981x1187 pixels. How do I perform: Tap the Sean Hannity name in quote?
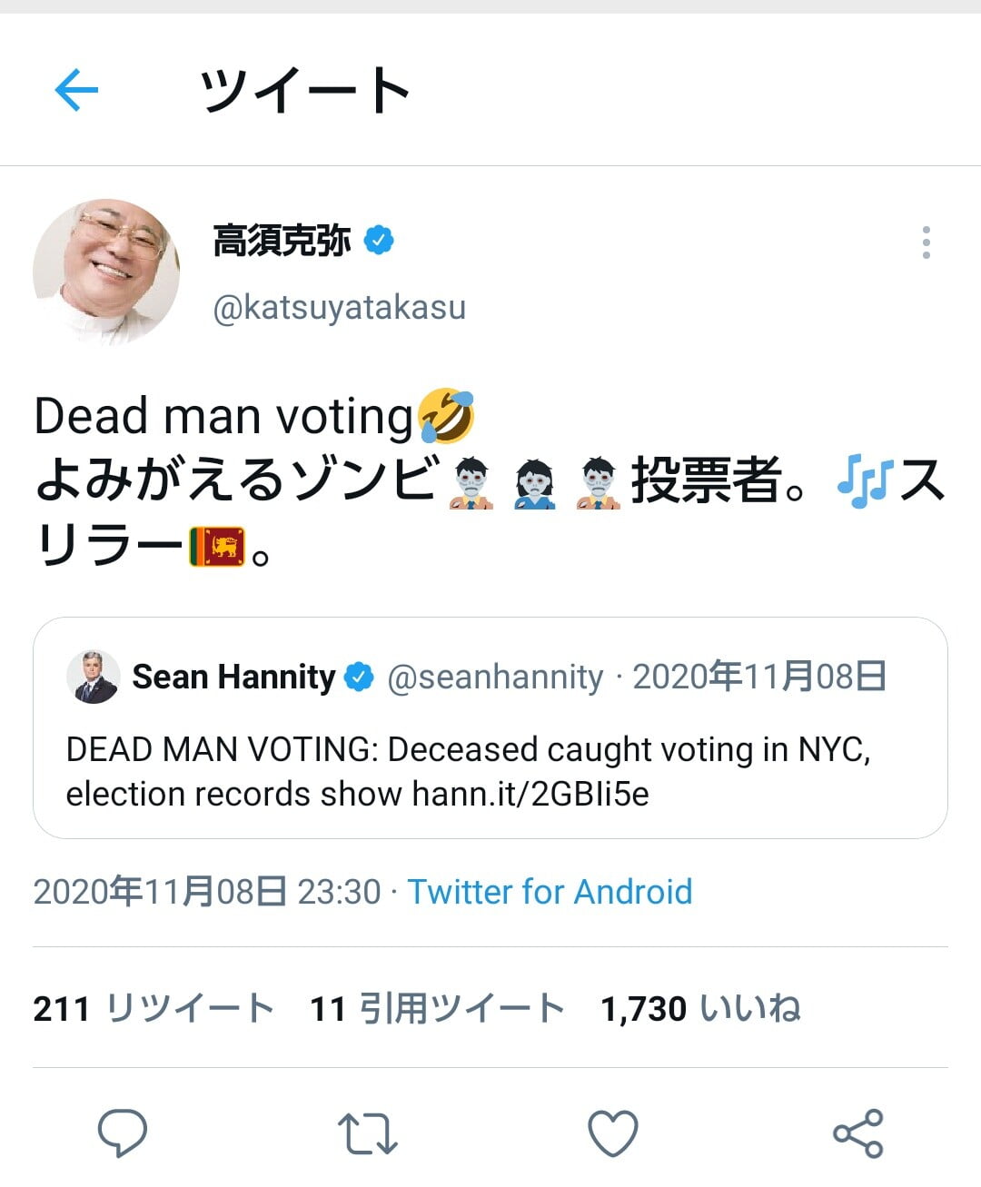tap(233, 678)
